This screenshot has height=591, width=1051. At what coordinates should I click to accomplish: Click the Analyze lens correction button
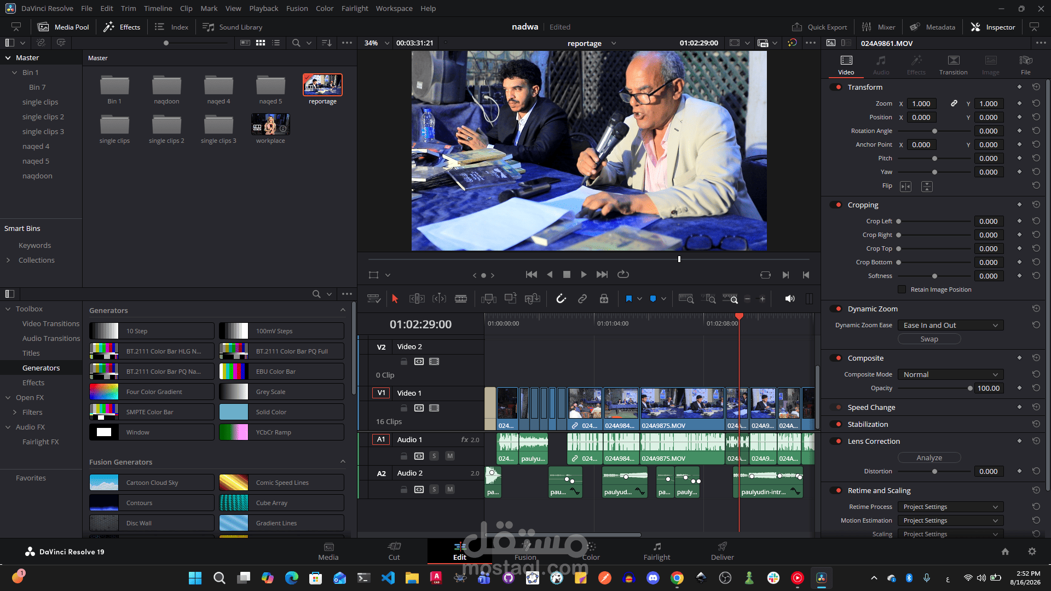929,457
